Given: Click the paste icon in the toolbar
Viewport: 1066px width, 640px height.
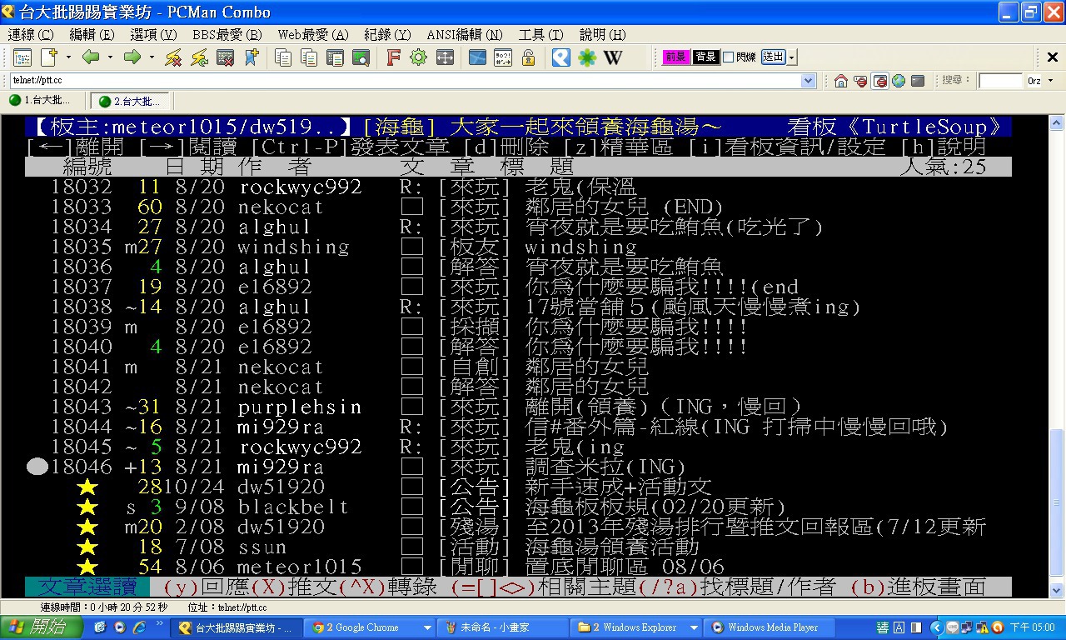Looking at the screenshot, I should pos(335,57).
